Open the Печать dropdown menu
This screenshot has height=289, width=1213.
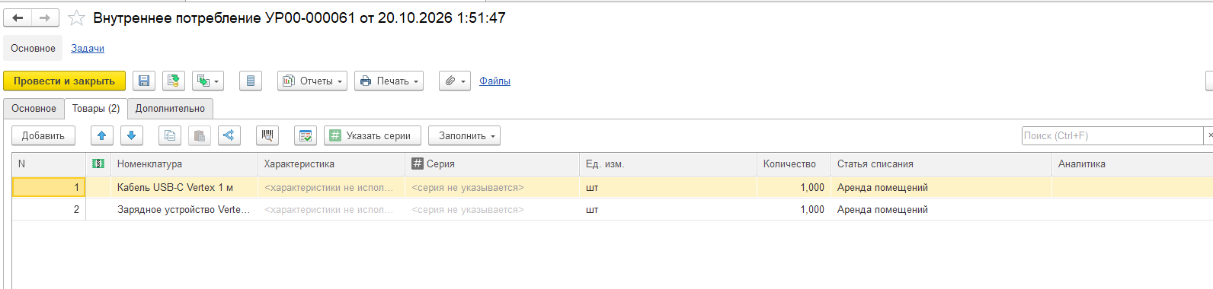(389, 81)
